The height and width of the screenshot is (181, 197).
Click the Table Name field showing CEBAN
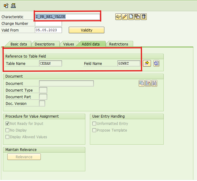pyautogui.click(x=51, y=63)
